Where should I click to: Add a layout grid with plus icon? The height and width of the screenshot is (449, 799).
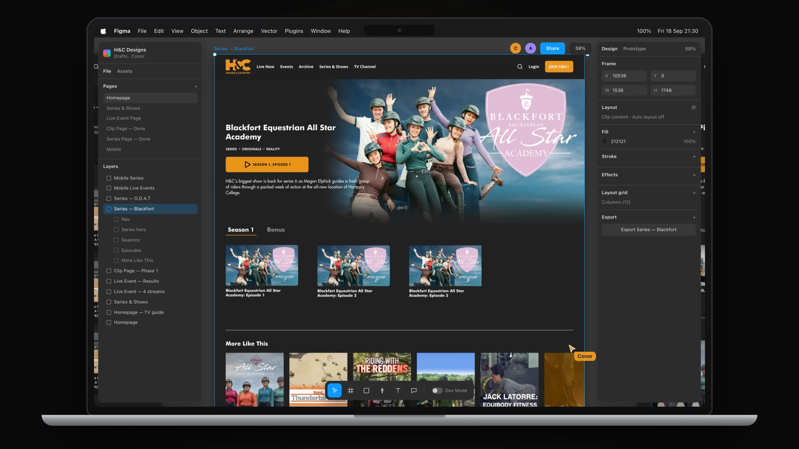pos(694,193)
